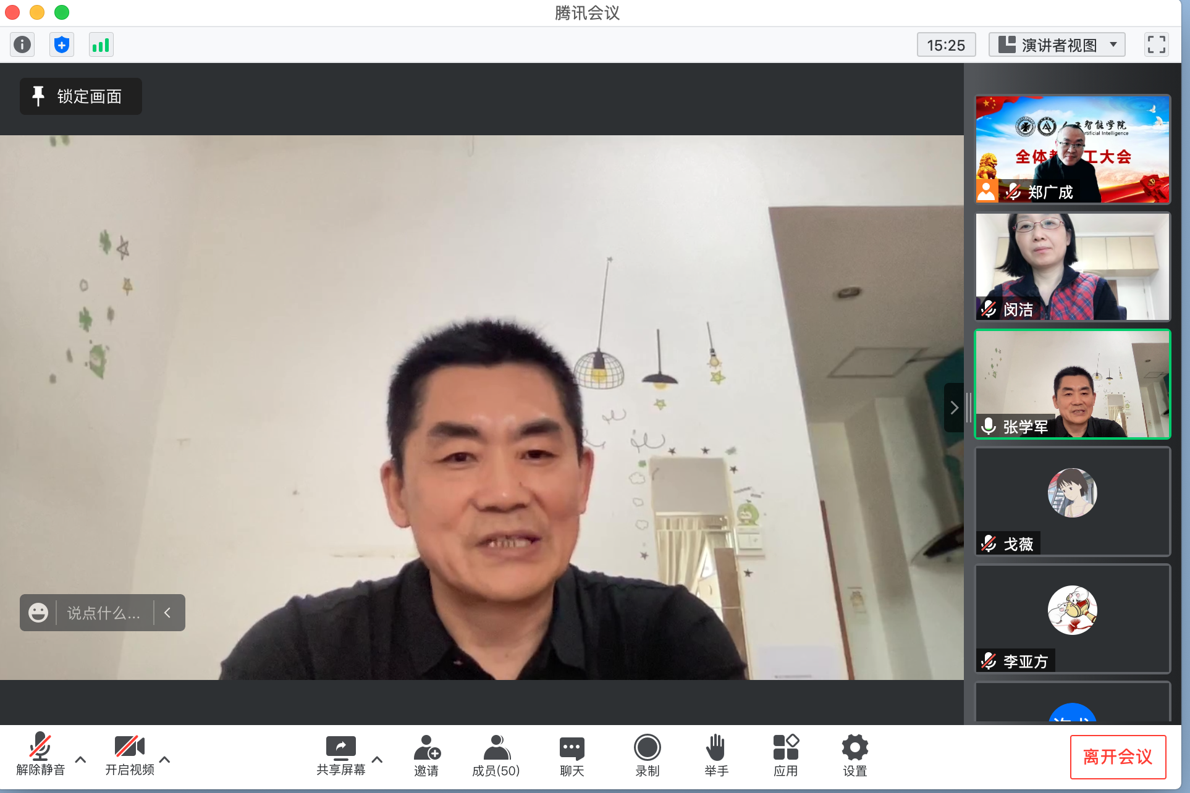This screenshot has width=1190, height=793.
Task: Open meeting settings gear
Action: [x=855, y=755]
